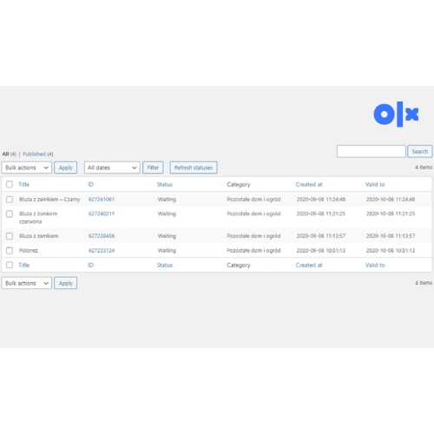Toggle select-all checkbox in table footer
Image resolution: width=434 pixels, height=434 pixels.
10,265
